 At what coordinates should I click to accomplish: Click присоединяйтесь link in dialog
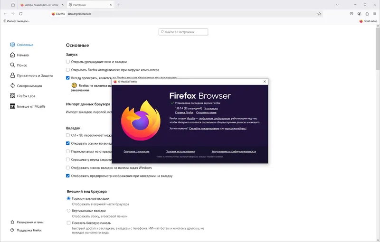click(x=236, y=129)
